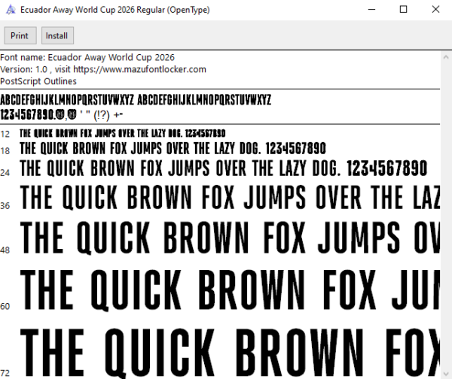Click the 60-point pangram sample
Image resolution: width=452 pixels, height=379 pixels.
click(230, 290)
